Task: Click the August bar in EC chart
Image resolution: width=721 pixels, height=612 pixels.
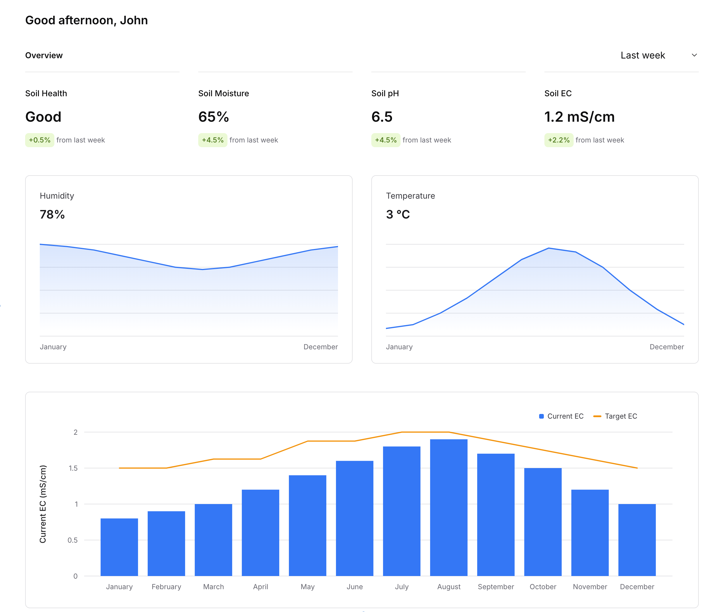Action: click(449, 507)
